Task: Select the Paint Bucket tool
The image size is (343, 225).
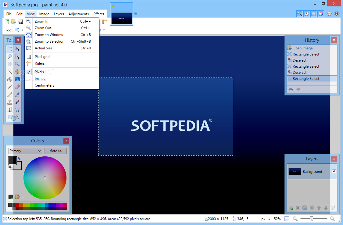Action: tap(10, 79)
